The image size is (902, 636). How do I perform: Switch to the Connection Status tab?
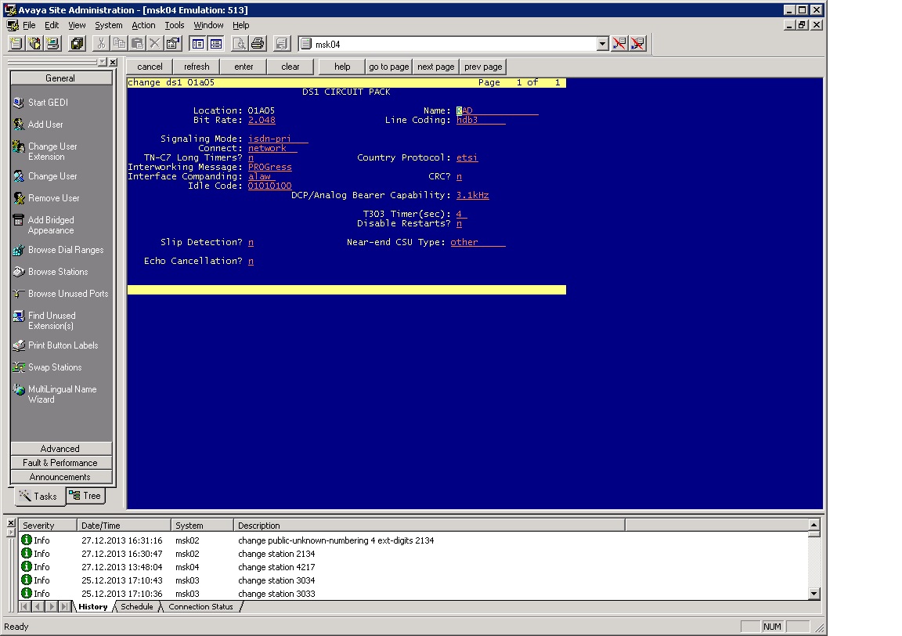(200, 607)
